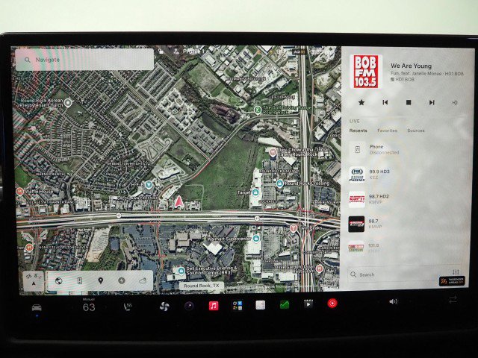Switch to the Favorites tab

coord(387,131)
